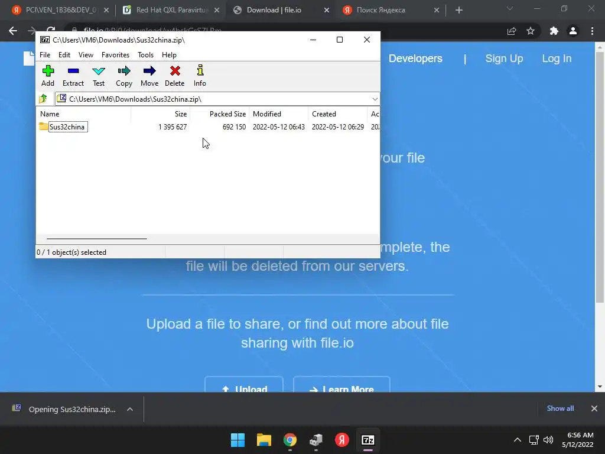The image size is (605, 454).
Task: Go back in the browser
Action: tap(13, 31)
